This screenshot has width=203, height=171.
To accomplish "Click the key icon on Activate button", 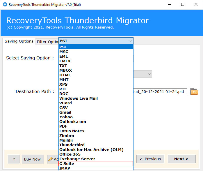I will pyautogui.click(x=50, y=159).
